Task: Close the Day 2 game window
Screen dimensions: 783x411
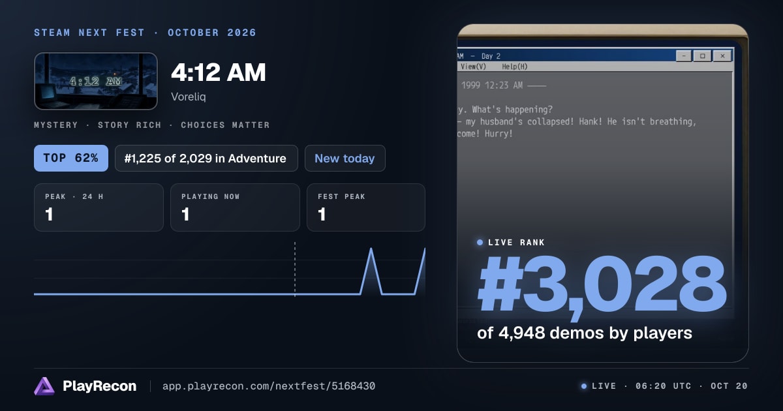Action: coord(722,56)
